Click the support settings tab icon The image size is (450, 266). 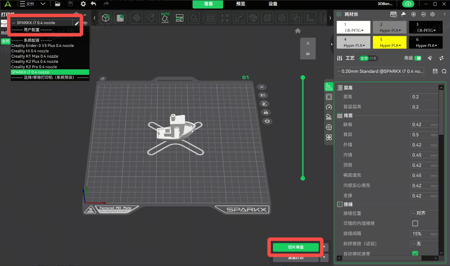tap(329, 117)
